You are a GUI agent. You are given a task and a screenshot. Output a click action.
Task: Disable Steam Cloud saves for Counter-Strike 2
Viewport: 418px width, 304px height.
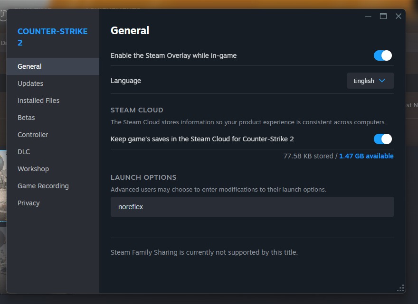(x=382, y=139)
